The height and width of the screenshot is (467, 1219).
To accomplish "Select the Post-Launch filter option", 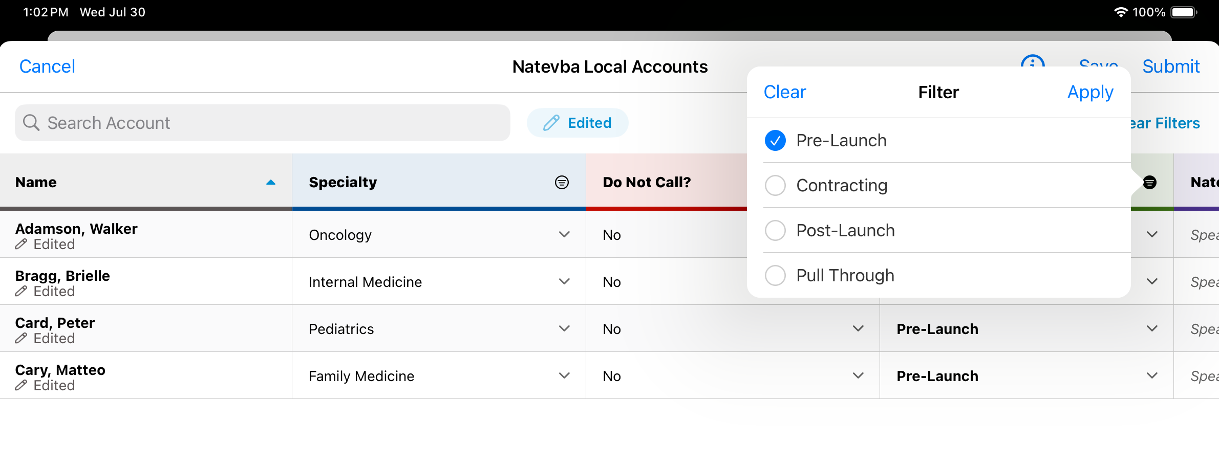I will [775, 231].
